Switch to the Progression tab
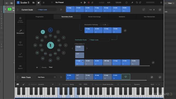The width and height of the screenshot is (176, 99). [x=40, y=17]
